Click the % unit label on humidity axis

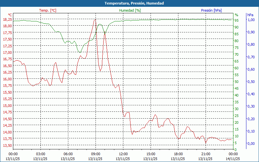[x=236, y=15]
